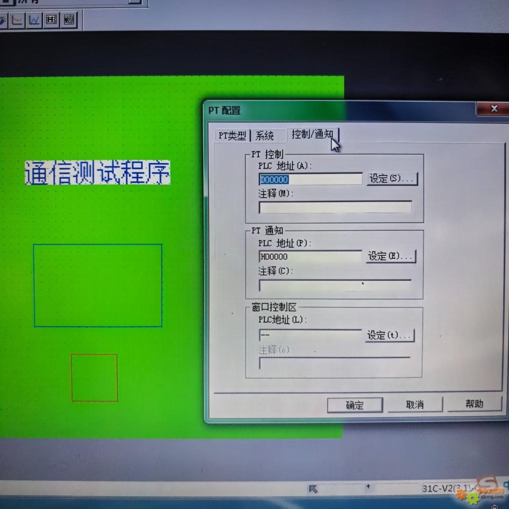Click the PT control PLC address field

tap(310, 179)
